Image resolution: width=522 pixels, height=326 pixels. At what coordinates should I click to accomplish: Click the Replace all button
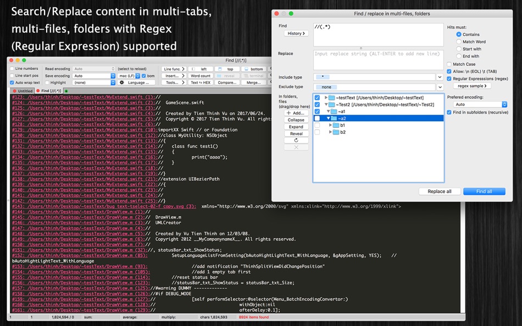click(x=440, y=192)
